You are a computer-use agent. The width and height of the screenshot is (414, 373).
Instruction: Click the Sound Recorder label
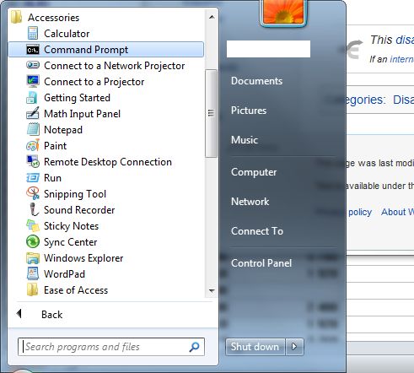pos(79,210)
